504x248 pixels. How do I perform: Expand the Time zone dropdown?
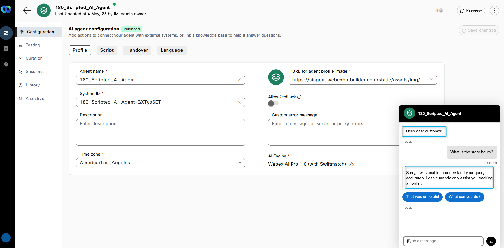click(x=240, y=163)
